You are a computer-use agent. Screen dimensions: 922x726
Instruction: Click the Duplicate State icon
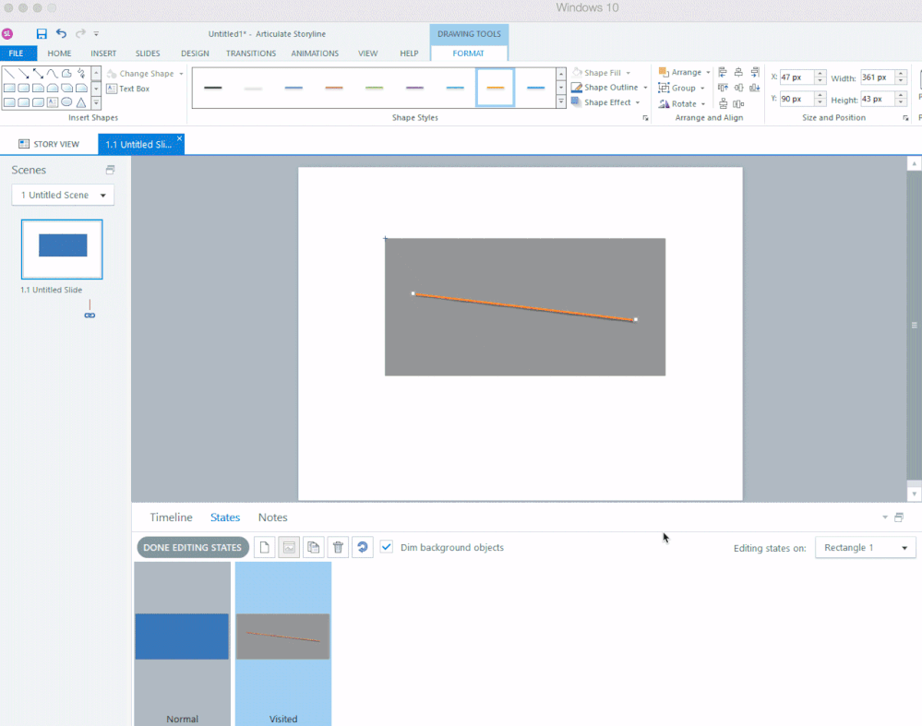313,548
